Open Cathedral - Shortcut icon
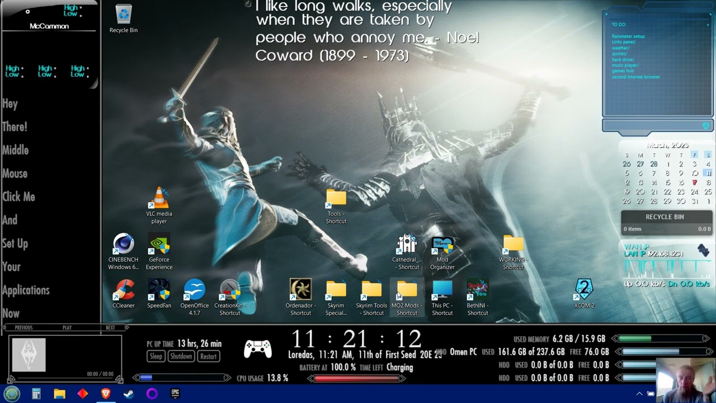The image size is (716, 403). [407, 252]
